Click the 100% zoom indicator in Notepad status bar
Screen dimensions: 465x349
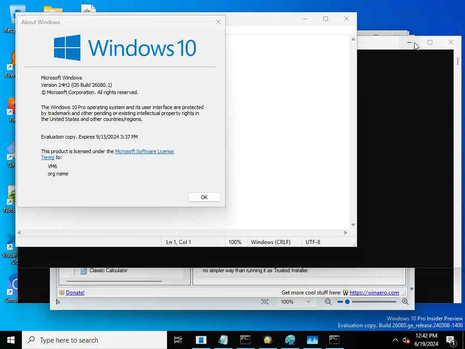point(235,242)
